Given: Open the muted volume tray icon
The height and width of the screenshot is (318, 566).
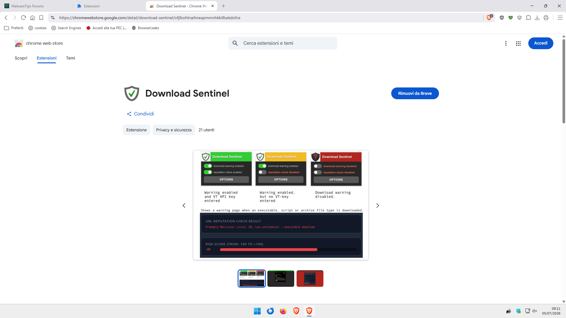Looking at the screenshot, I should click(535, 311).
